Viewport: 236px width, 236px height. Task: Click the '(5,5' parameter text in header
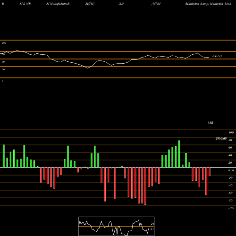click(121, 4)
